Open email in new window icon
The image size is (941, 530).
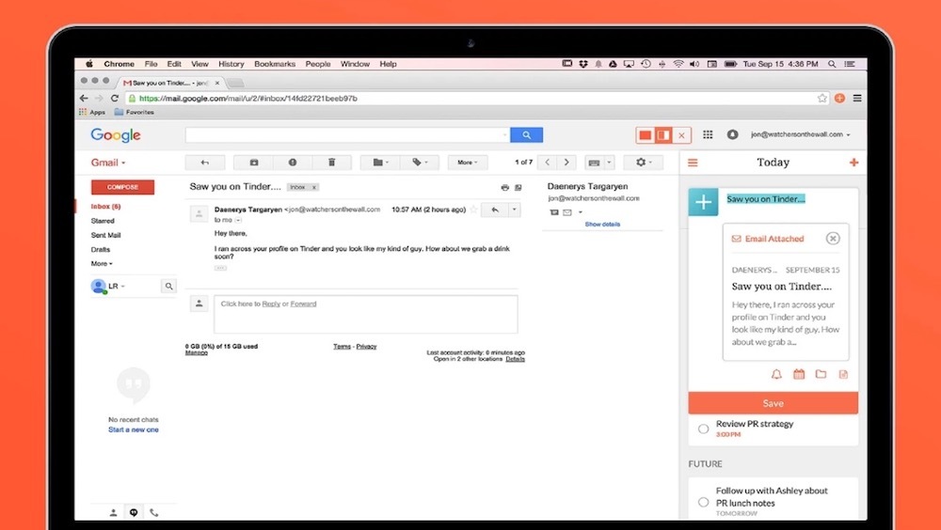point(518,188)
